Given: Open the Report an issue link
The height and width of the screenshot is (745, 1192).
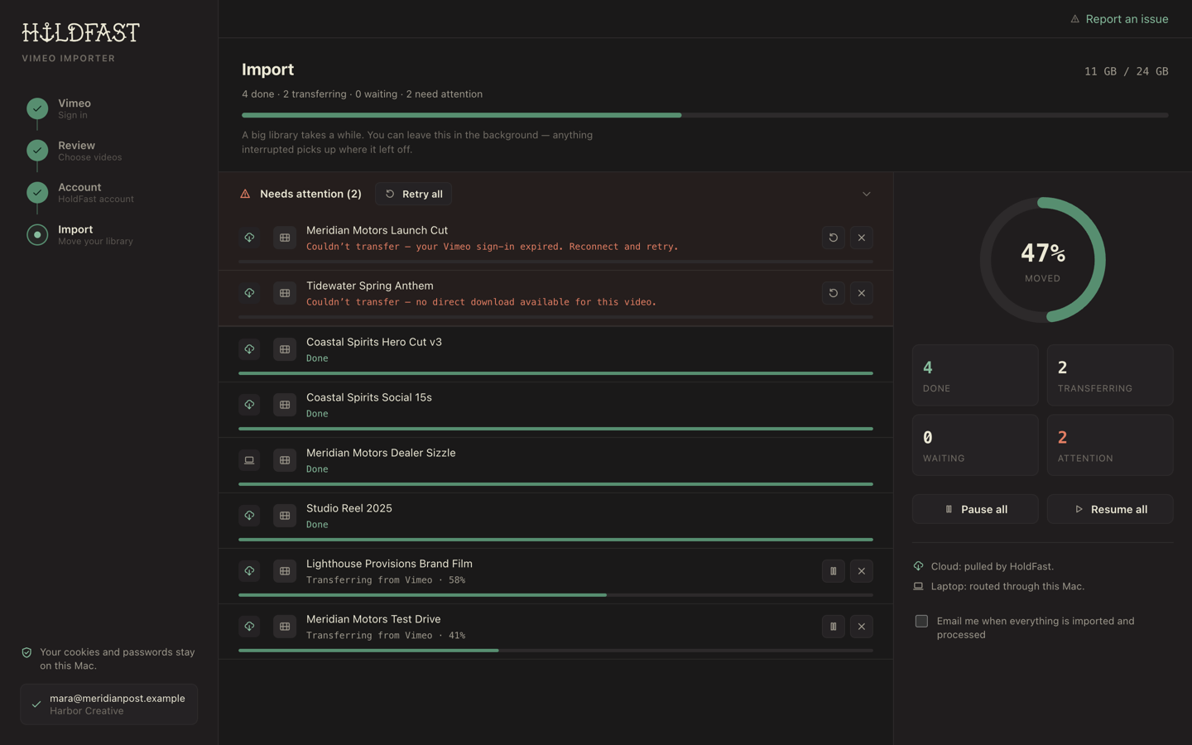Looking at the screenshot, I should point(1119,19).
